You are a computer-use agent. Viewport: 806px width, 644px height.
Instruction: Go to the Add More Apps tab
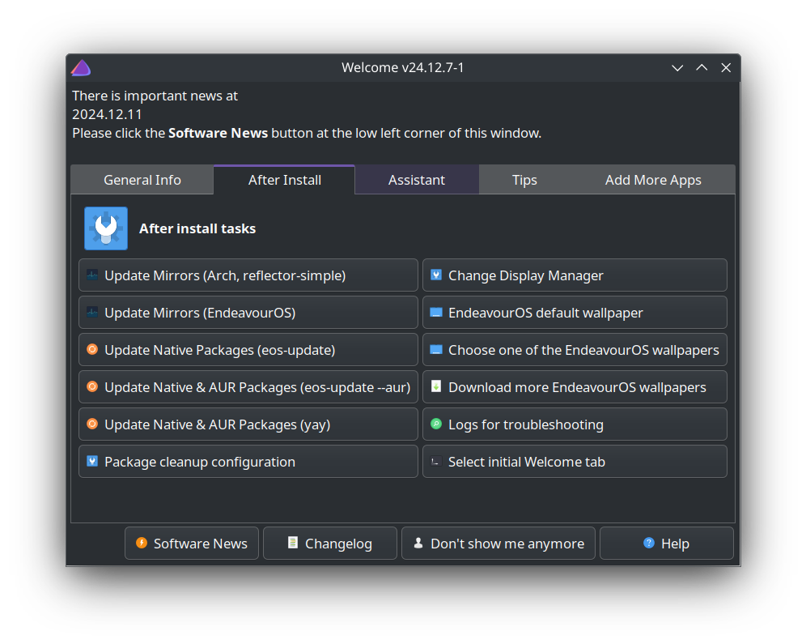click(653, 180)
